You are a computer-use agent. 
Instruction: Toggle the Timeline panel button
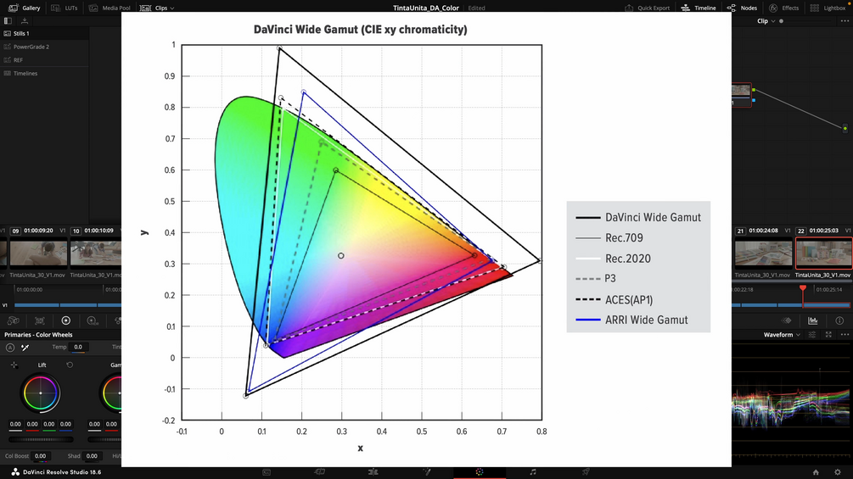tap(698, 8)
